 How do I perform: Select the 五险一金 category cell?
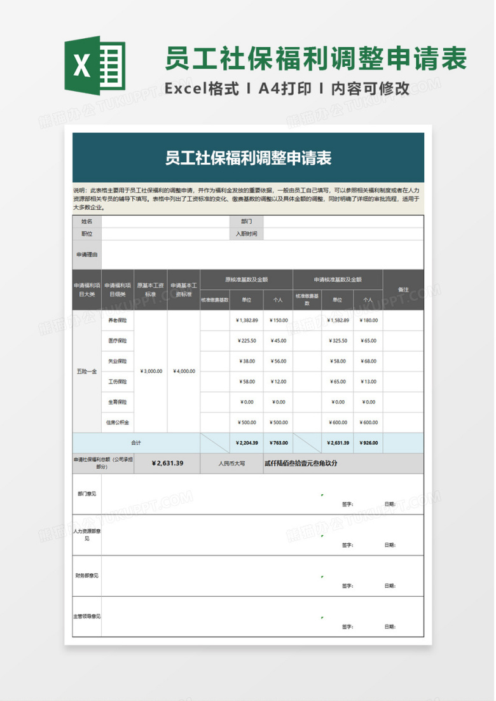point(87,371)
